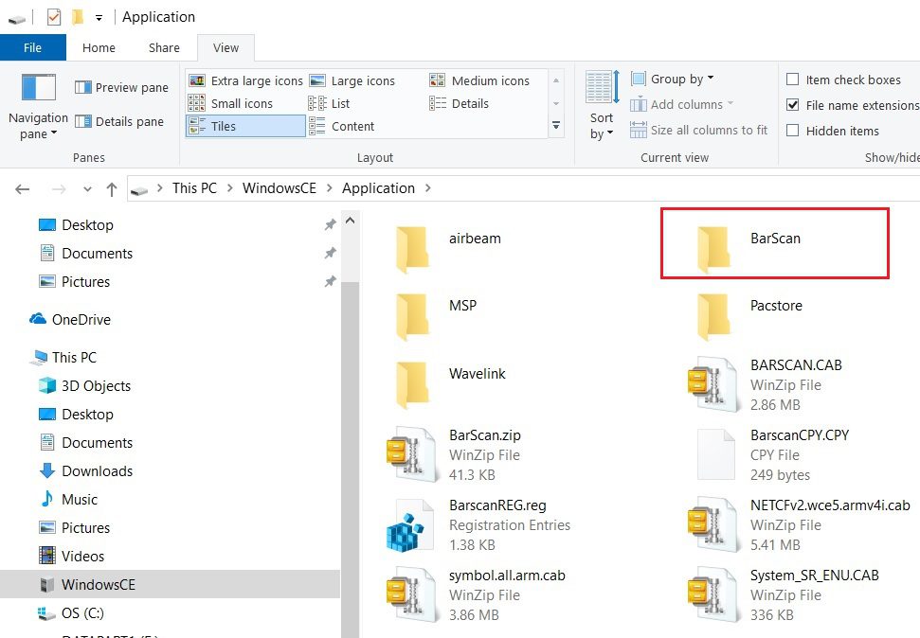Viewport: 920px width, 638px height.
Task: Expand chevron after This PC in path
Action: pos(230,188)
